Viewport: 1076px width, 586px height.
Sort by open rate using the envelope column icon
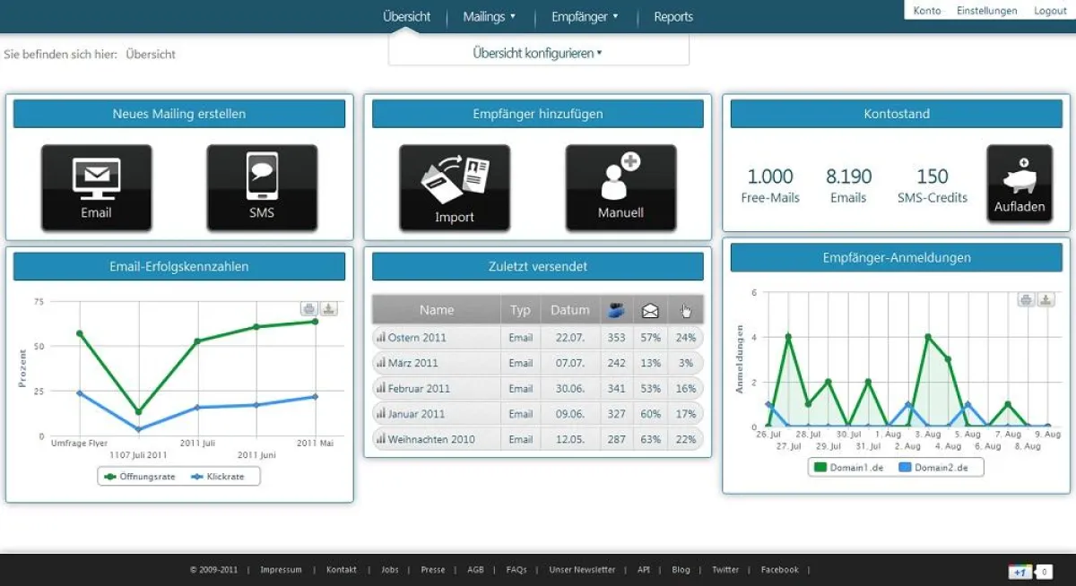(649, 310)
